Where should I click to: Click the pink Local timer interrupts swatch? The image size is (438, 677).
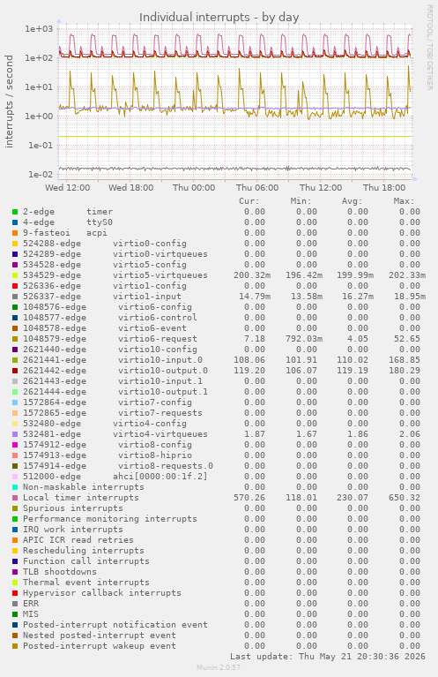click(x=15, y=498)
